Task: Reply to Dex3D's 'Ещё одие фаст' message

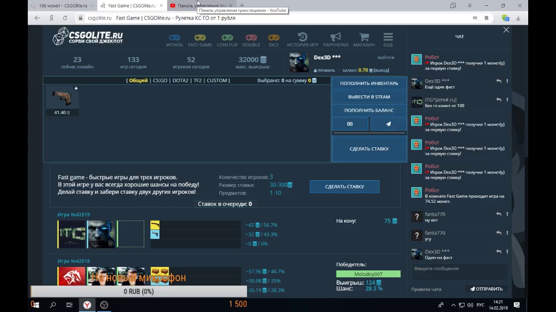Action: coord(499,81)
